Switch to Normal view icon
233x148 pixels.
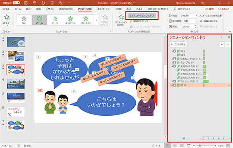point(167,146)
